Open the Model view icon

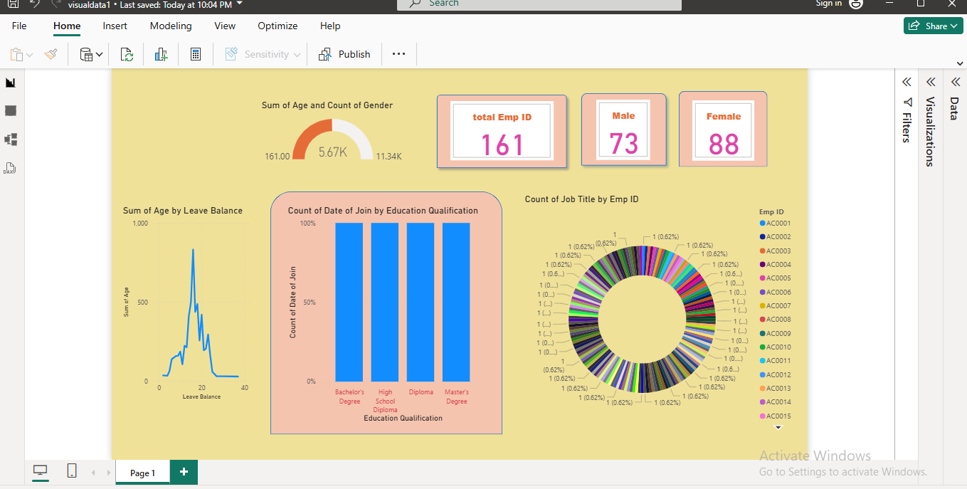pyautogui.click(x=11, y=140)
